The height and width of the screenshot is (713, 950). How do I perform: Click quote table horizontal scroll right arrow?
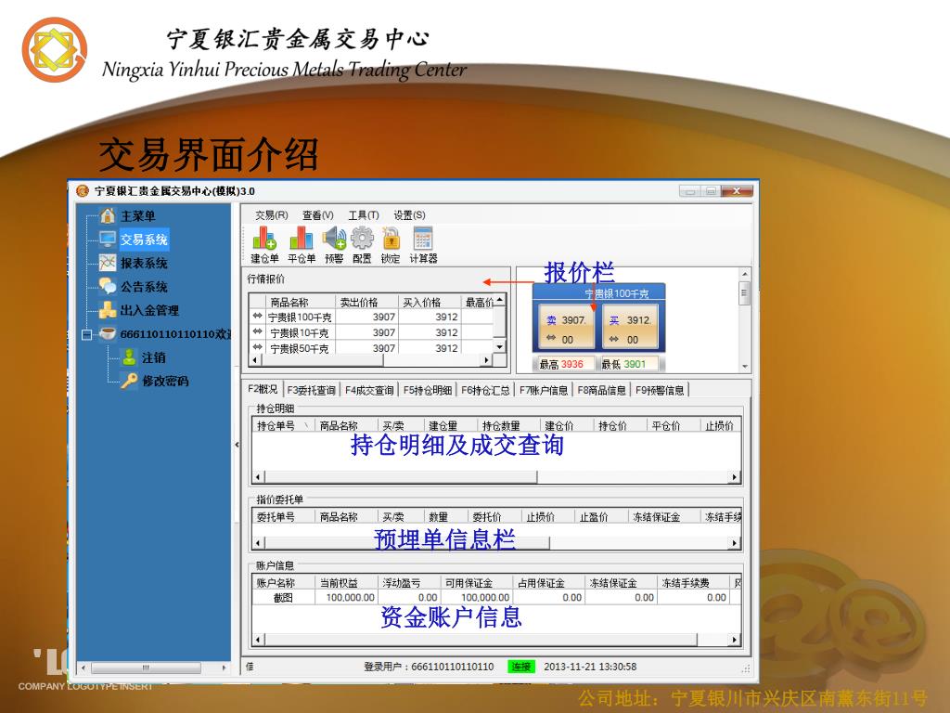486,360
